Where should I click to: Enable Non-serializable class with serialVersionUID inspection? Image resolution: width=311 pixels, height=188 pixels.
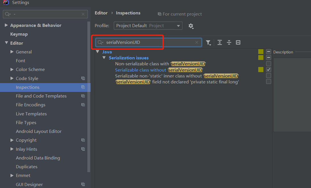[x=268, y=64]
